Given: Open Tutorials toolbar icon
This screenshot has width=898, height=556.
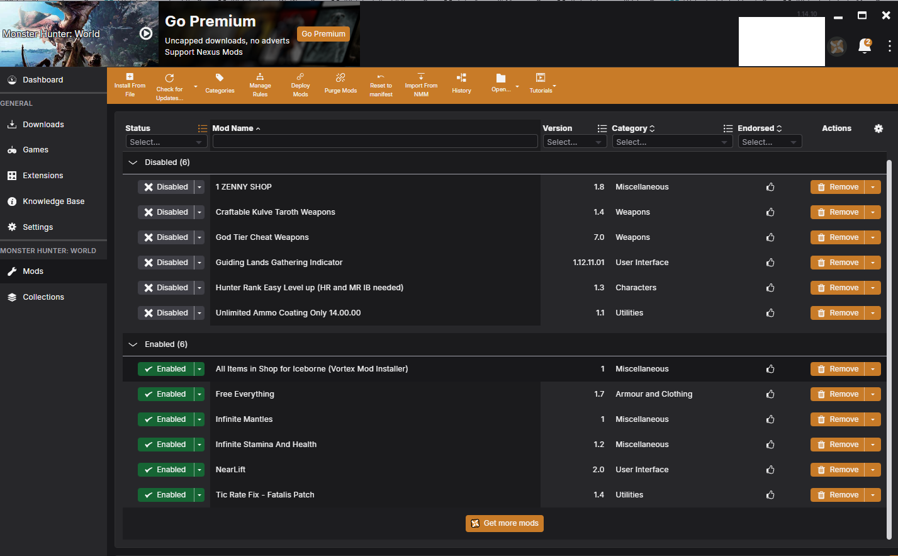Looking at the screenshot, I should point(541,77).
